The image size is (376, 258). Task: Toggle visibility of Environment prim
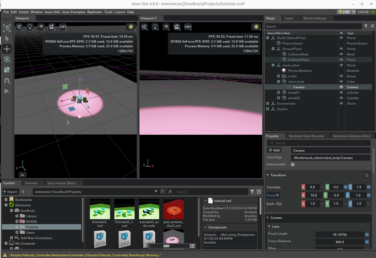[341, 104]
